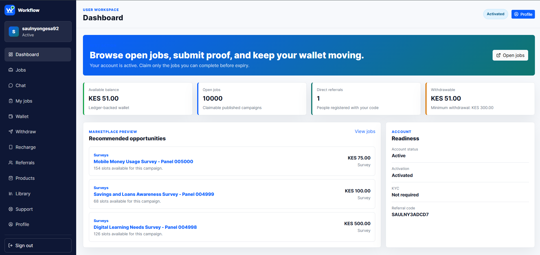Click the 'Claimable published campaigns' caption
Screen dimensions: 540x255
point(232,108)
